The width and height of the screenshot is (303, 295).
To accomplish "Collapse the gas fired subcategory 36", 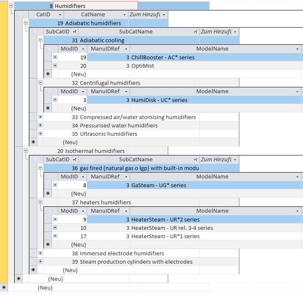I will click(x=41, y=168).
